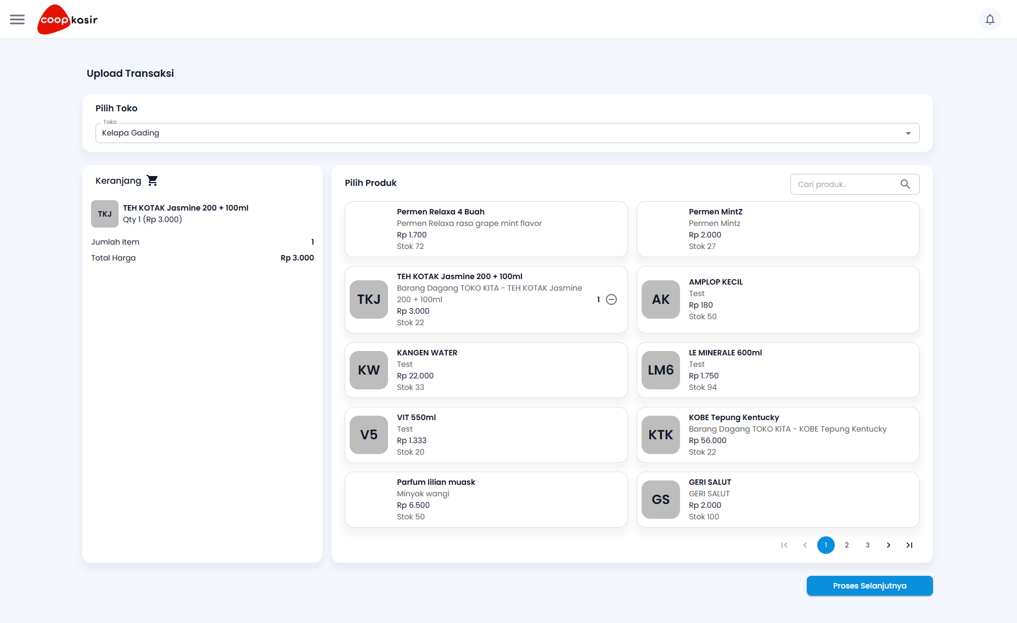Open the hamburger navigation menu

pyautogui.click(x=17, y=19)
